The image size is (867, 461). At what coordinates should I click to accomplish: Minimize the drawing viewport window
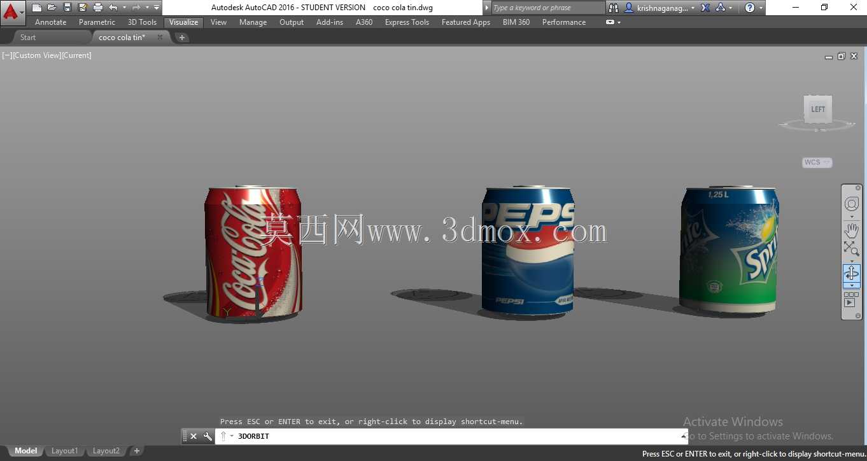[x=829, y=57]
